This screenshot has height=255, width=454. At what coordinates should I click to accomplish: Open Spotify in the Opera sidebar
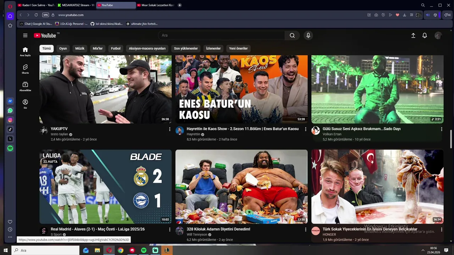point(10,148)
